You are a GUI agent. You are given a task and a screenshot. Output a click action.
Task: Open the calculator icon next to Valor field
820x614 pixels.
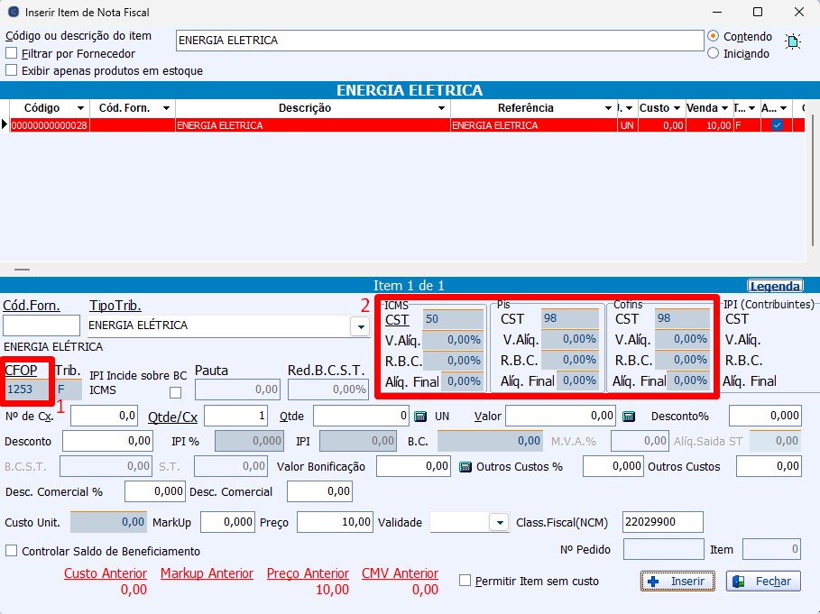[x=629, y=417]
